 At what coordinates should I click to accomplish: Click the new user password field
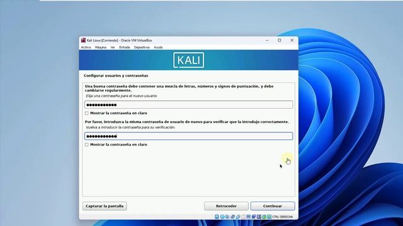tap(189, 105)
